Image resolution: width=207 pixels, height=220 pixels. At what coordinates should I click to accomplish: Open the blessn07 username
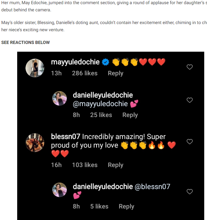tap(66, 137)
